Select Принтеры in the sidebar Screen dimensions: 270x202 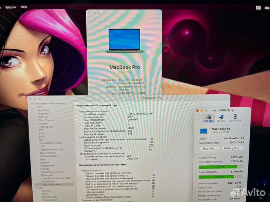(47, 175)
